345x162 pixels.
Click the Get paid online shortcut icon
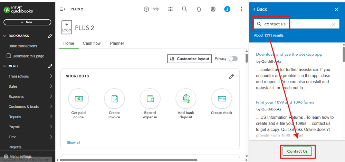(79, 99)
